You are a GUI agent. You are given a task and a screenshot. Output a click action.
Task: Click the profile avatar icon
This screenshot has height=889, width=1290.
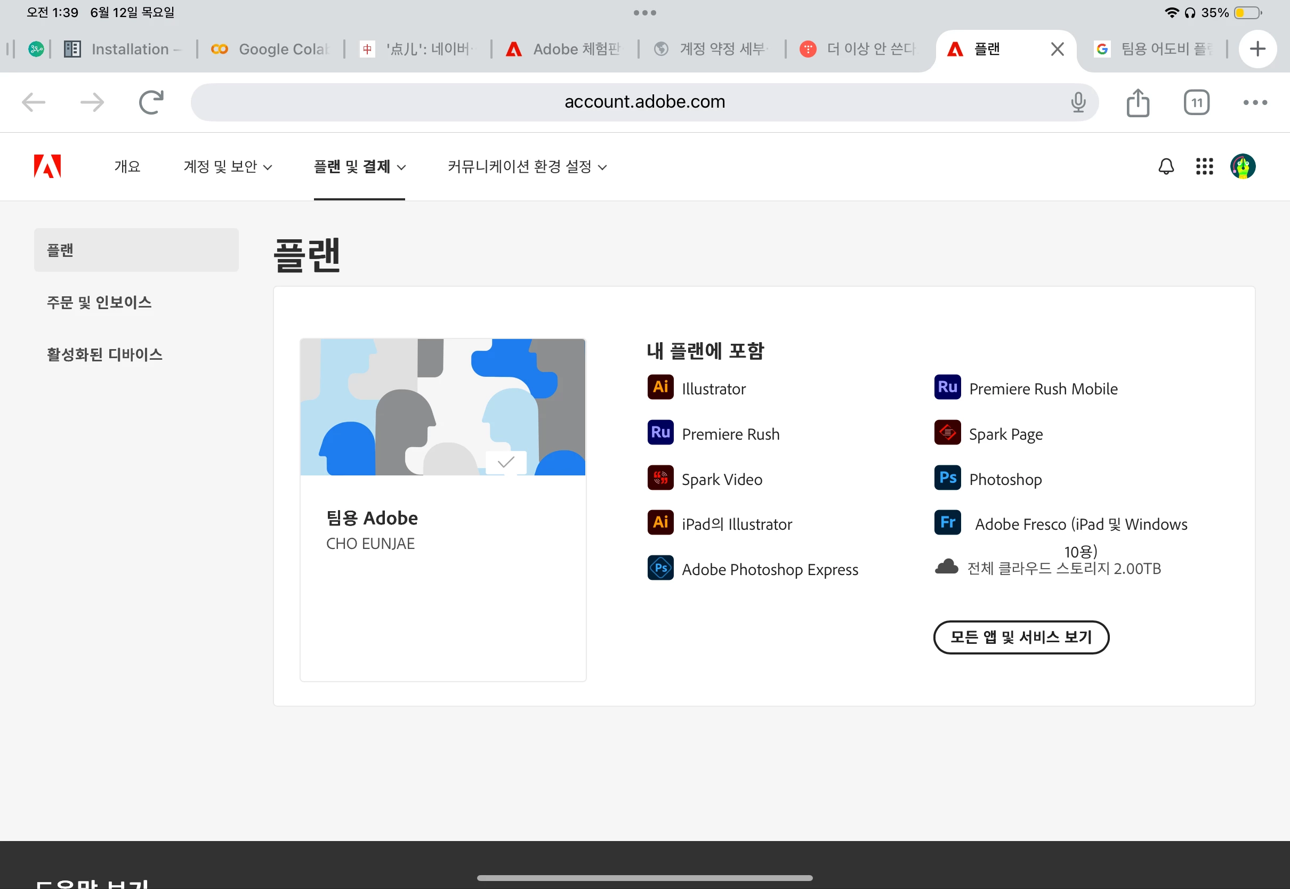click(x=1243, y=166)
